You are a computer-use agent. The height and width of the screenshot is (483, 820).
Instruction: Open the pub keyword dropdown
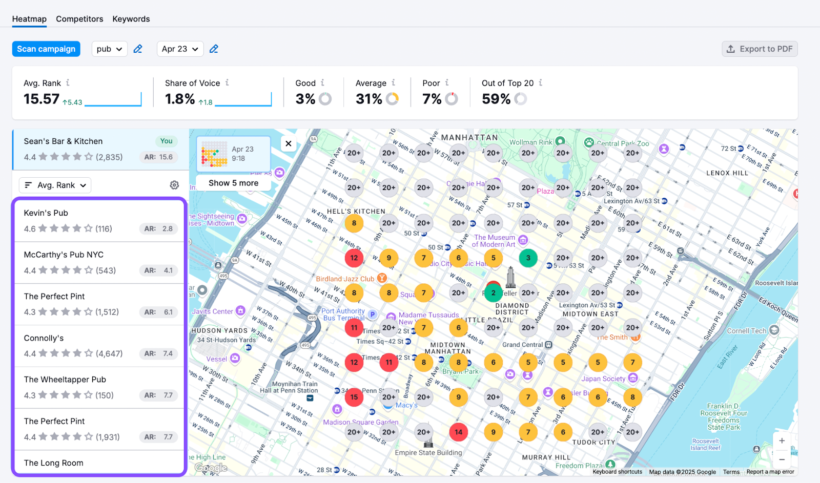(109, 49)
